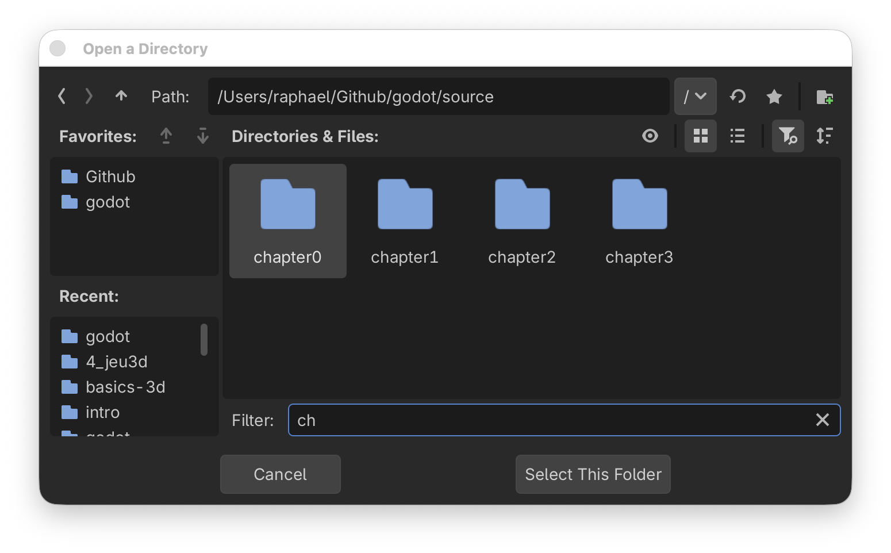Go back to previous folder
Screen dimensions: 891x553
(62, 97)
